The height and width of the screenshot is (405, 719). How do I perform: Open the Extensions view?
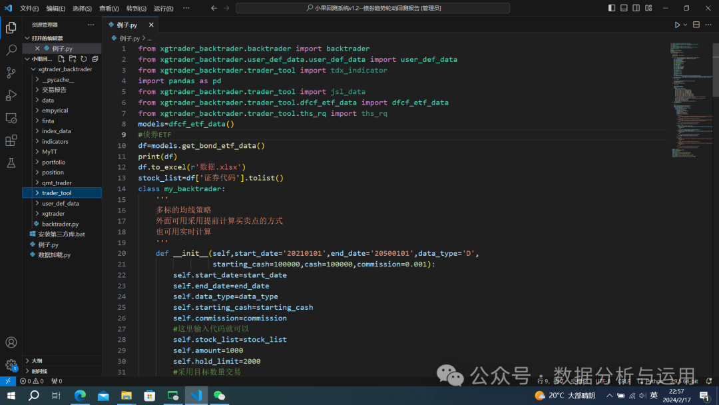click(x=11, y=141)
